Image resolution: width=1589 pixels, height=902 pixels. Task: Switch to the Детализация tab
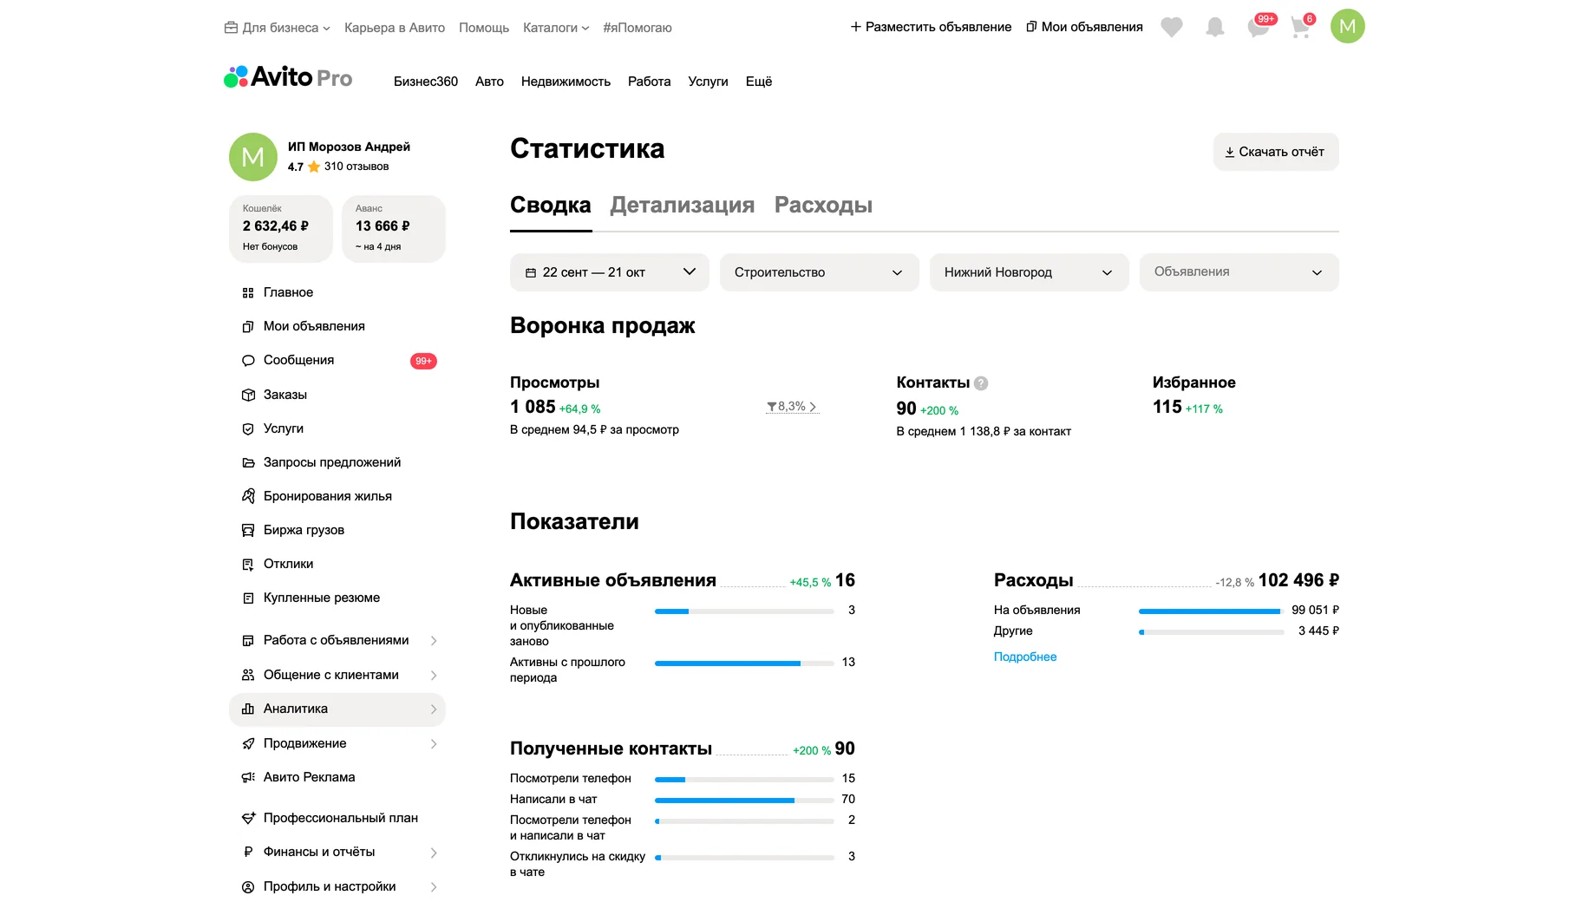[x=683, y=206]
